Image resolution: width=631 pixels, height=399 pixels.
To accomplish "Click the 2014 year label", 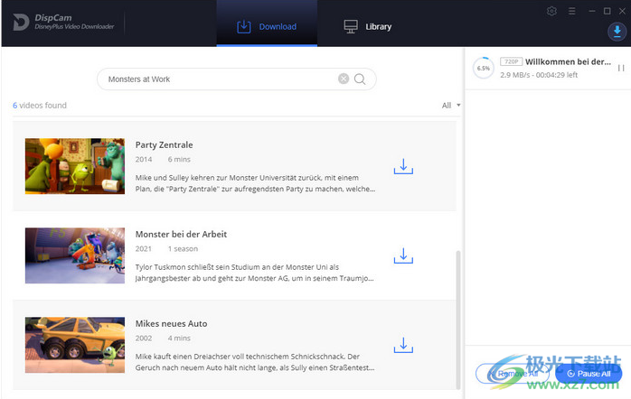I will 144,160.
